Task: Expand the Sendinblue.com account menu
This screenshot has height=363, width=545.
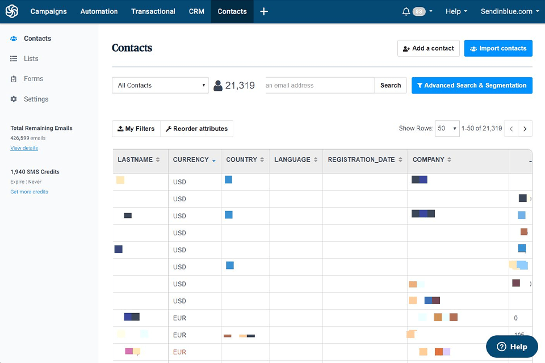Action: coord(510,11)
